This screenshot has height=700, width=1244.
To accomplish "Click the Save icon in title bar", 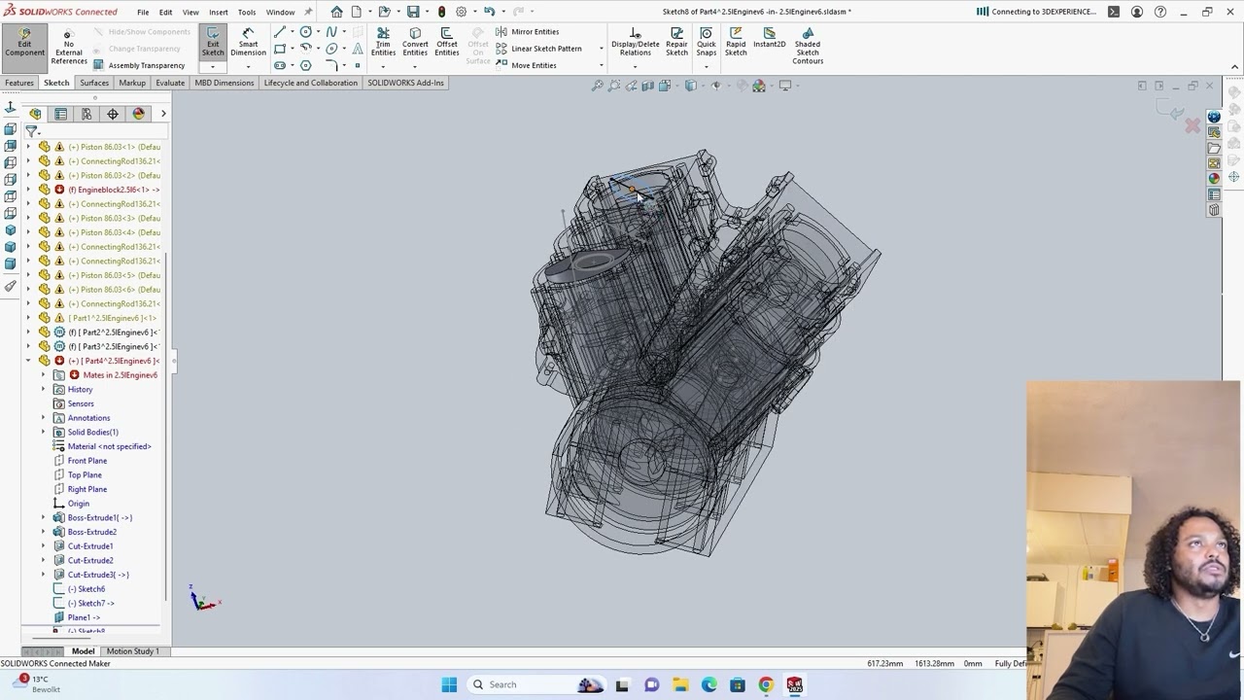I will pos(413,12).
